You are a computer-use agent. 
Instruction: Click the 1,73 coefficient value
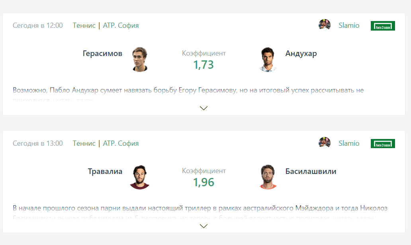[204, 65]
